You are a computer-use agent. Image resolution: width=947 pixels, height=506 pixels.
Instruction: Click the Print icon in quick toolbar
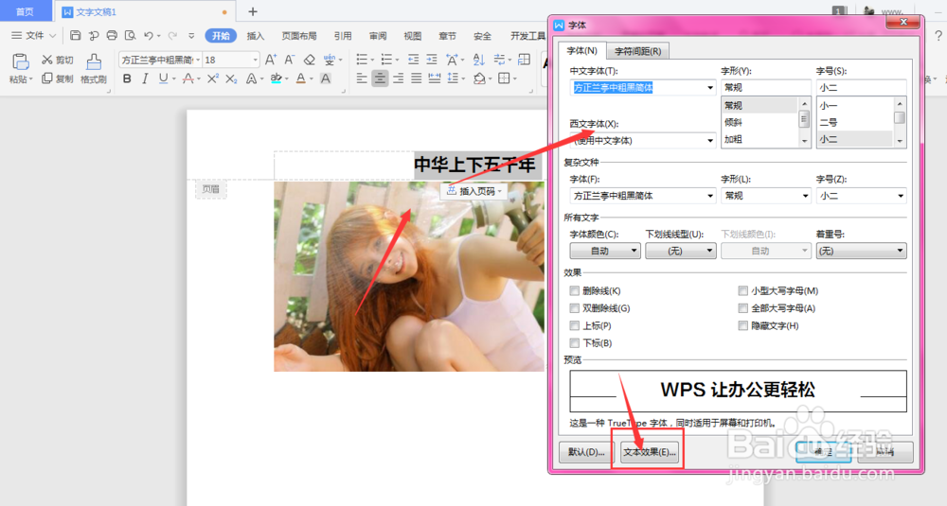coord(112,36)
